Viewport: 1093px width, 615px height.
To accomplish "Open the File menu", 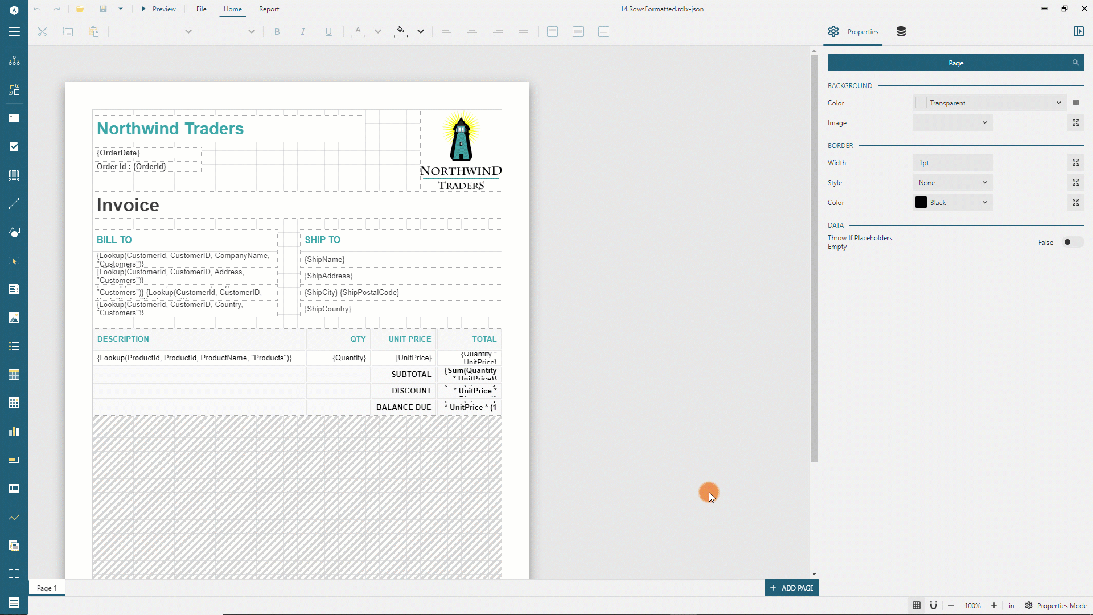I will [202, 9].
